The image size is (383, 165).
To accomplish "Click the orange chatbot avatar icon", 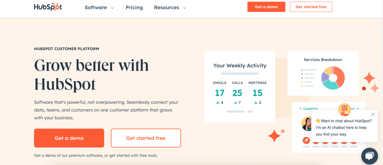I will (344, 110).
